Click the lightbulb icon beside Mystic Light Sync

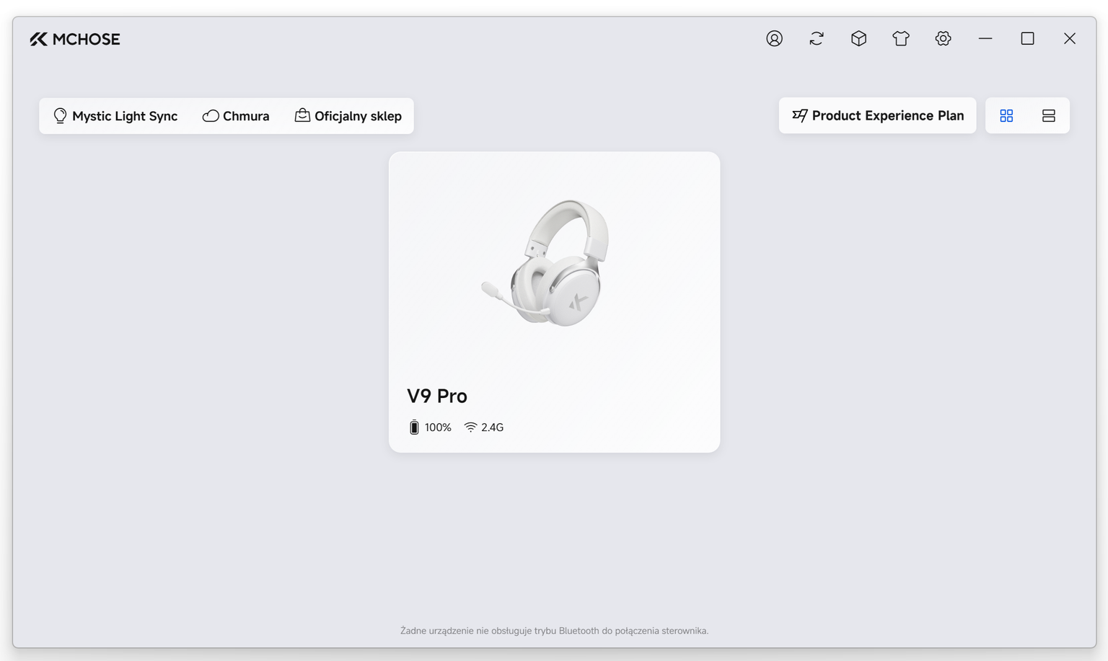point(60,116)
